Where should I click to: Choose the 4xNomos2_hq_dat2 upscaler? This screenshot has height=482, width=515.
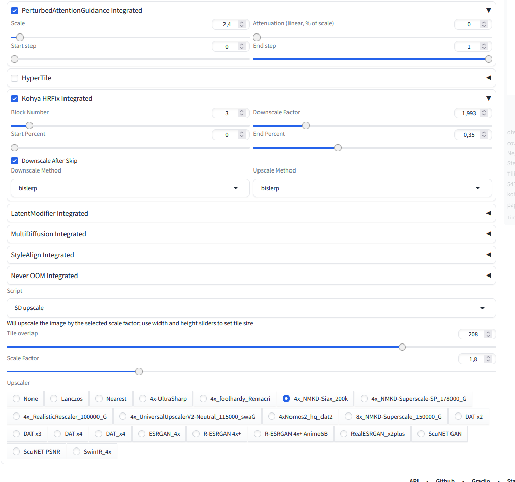click(x=300, y=417)
